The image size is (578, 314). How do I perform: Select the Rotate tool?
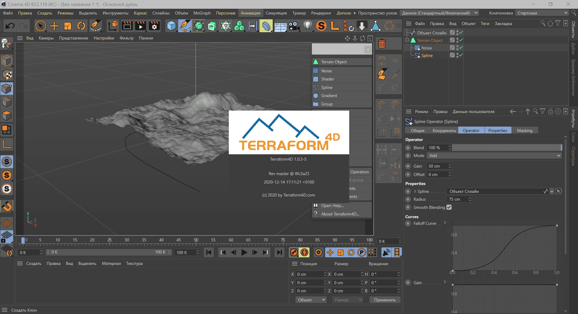[x=81, y=26]
